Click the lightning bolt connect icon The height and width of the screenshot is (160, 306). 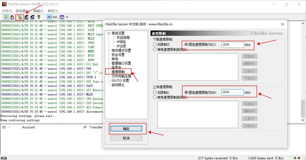pyautogui.click(x=6, y=17)
